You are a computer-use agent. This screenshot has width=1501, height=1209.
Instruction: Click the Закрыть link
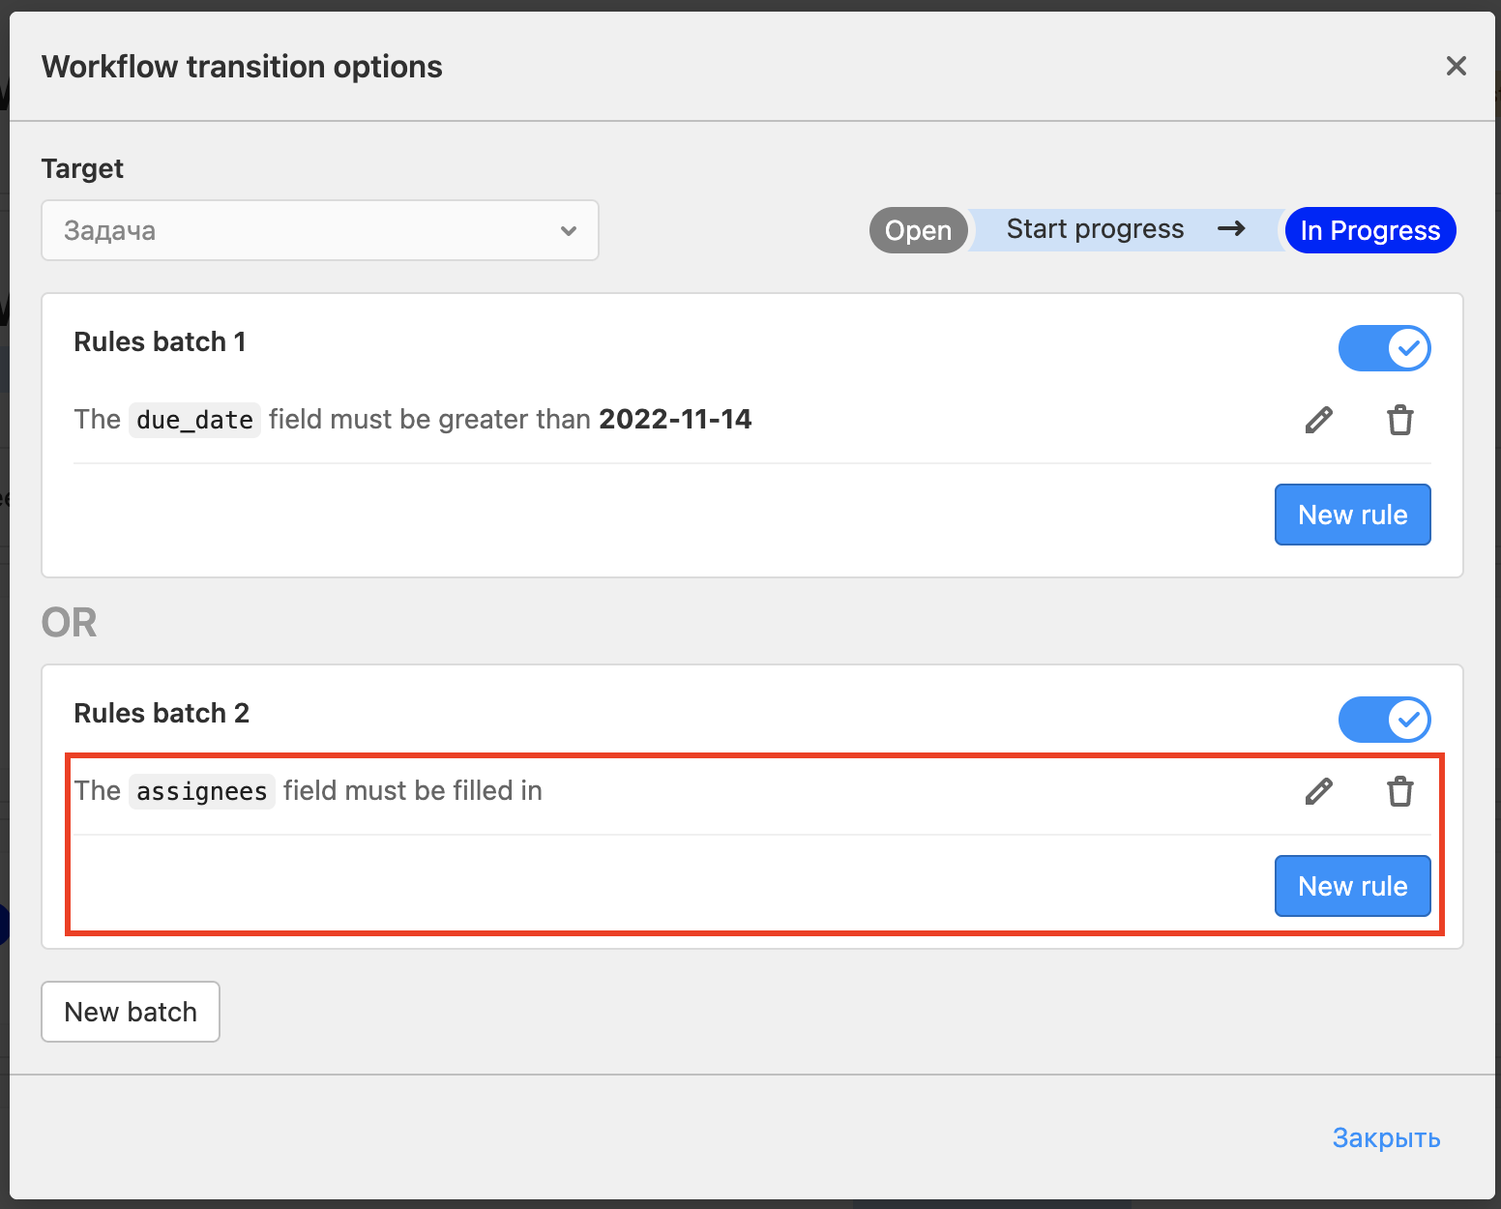click(1386, 1137)
